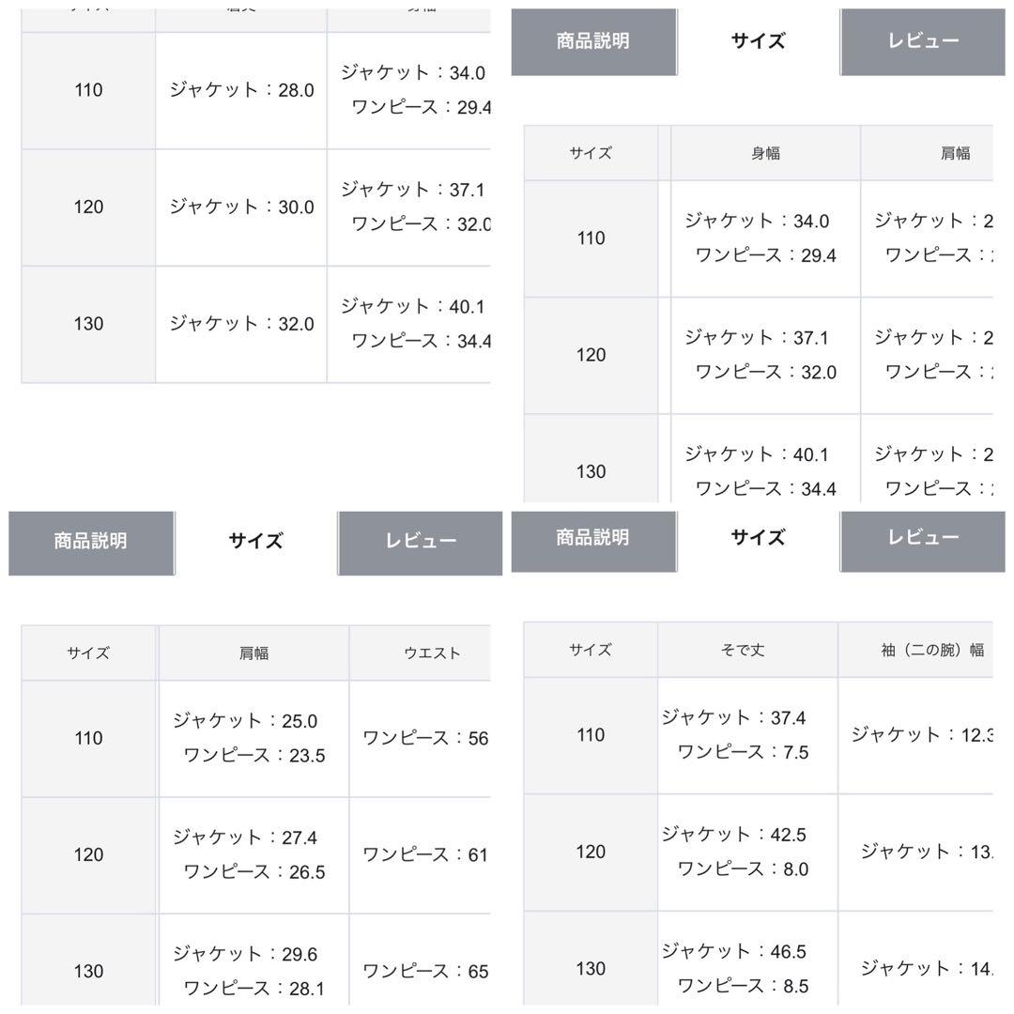Open 商品説明 tab above the 身幅 table
The image size is (1014, 1014).
click(593, 41)
